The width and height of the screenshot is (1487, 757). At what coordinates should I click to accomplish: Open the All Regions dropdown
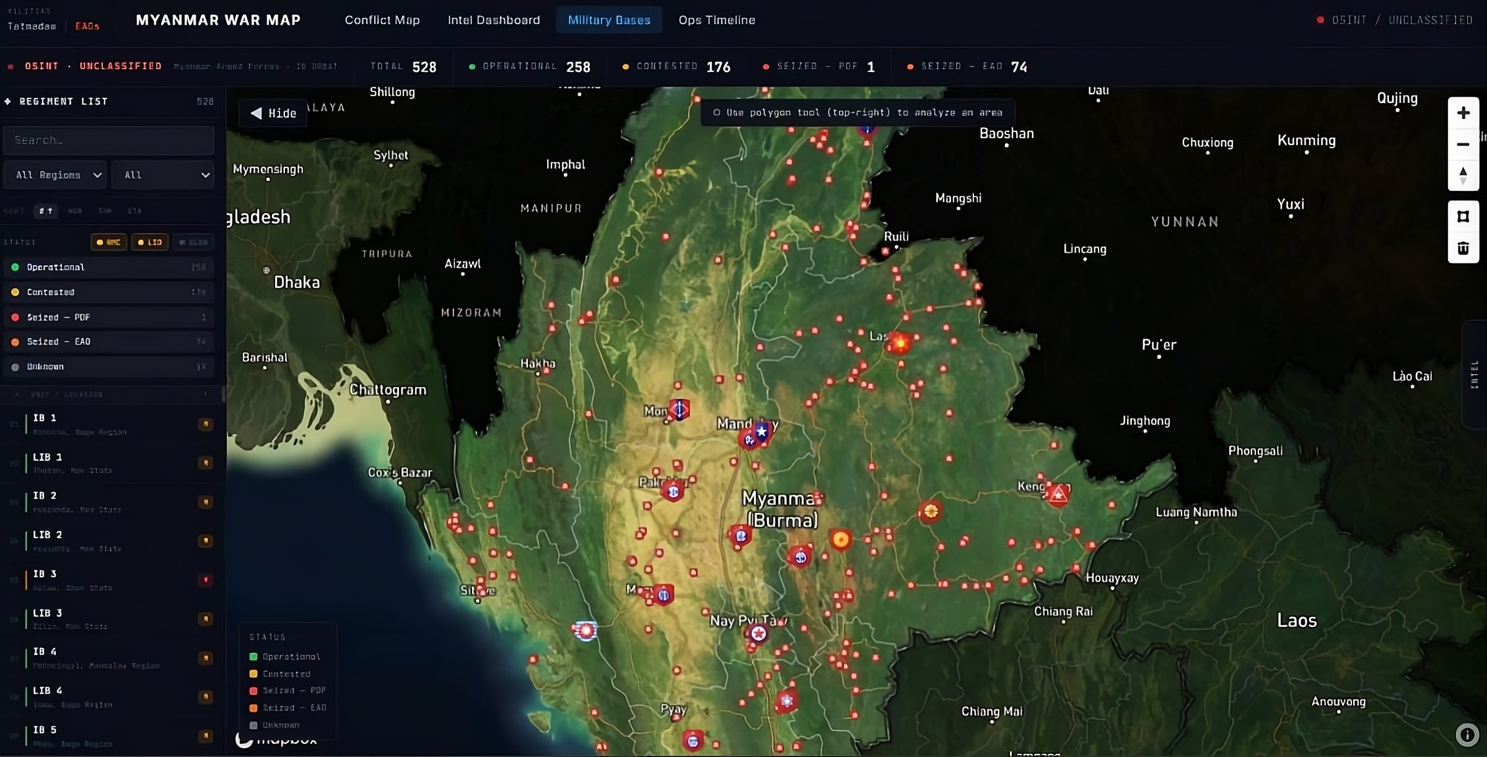pyautogui.click(x=55, y=175)
